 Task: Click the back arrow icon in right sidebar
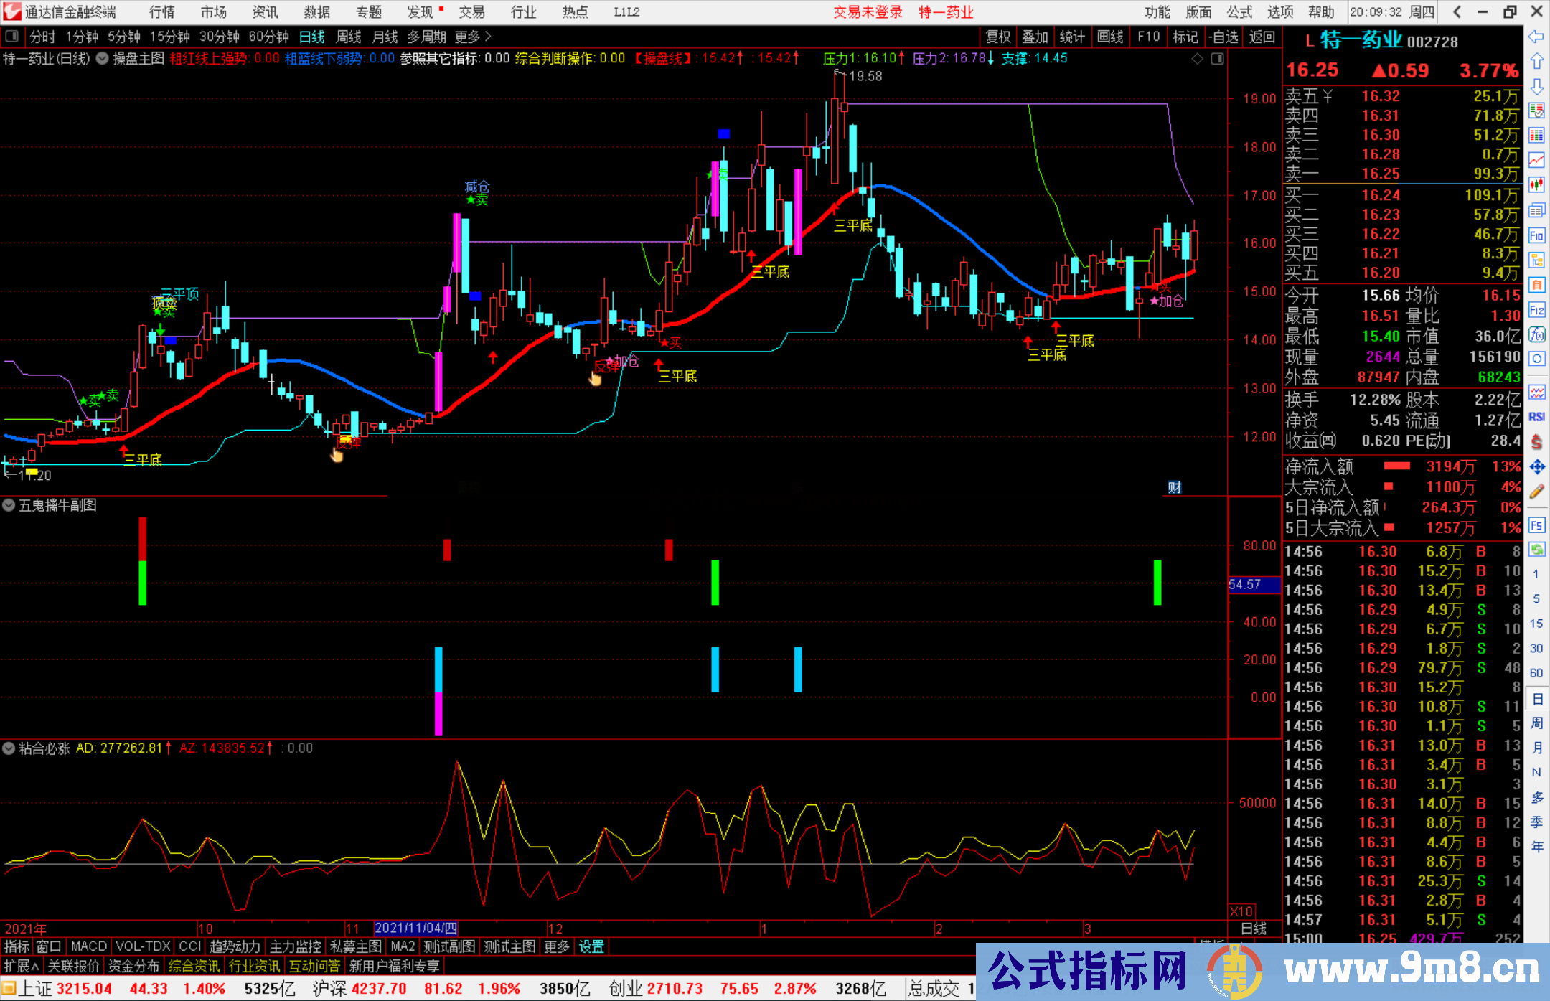point(1536,37)
